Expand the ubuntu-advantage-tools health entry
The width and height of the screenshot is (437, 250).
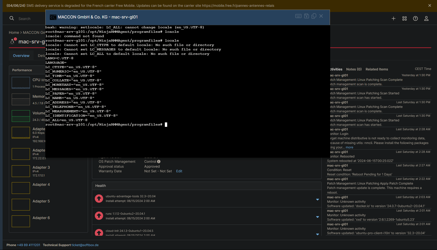click(317, 200)
